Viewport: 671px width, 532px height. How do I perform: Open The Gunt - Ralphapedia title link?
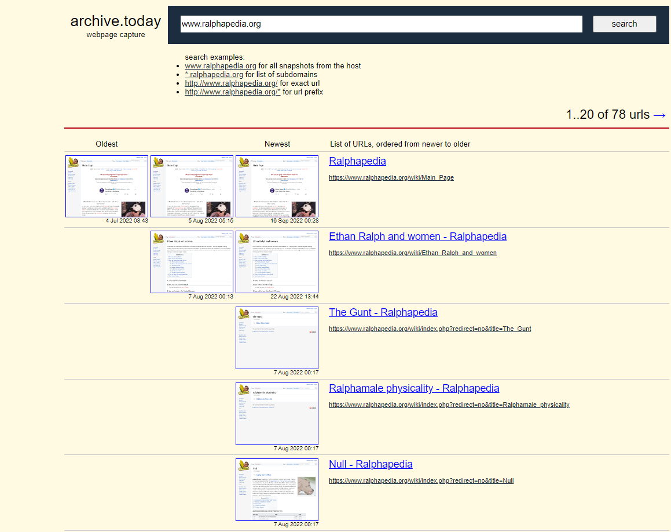(x=383, y=312)
